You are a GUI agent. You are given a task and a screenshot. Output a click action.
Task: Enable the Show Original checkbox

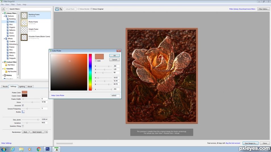tap(91, 9)
